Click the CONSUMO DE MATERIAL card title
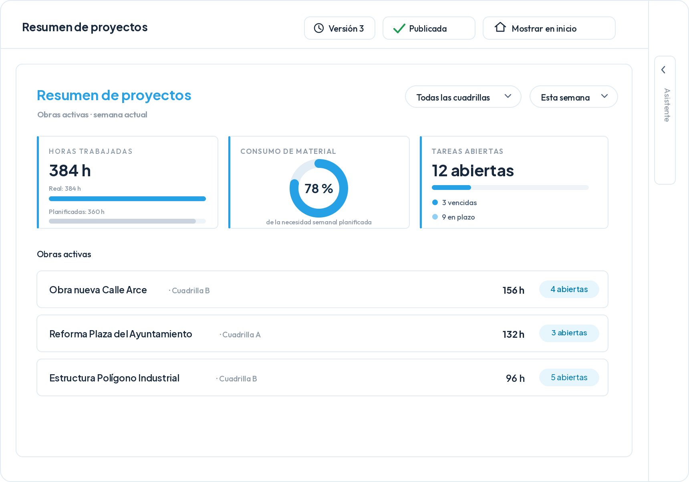The height and width of the screenshot is (482, 689). pos(288,151)
